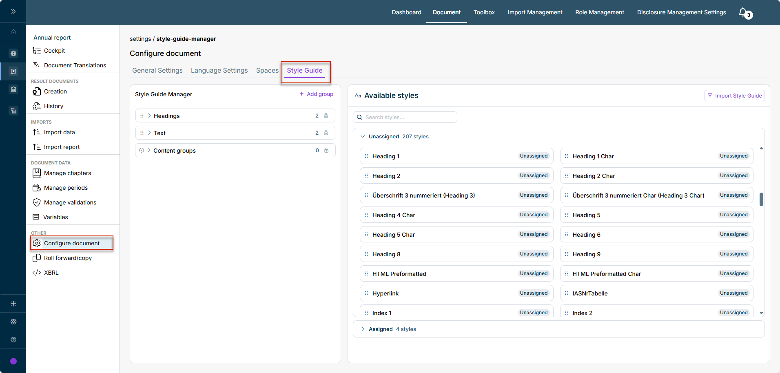Viewport: 780px width, 373px height.
Task: Click the XBRL code icon
Action: click(x=37, y=273)
